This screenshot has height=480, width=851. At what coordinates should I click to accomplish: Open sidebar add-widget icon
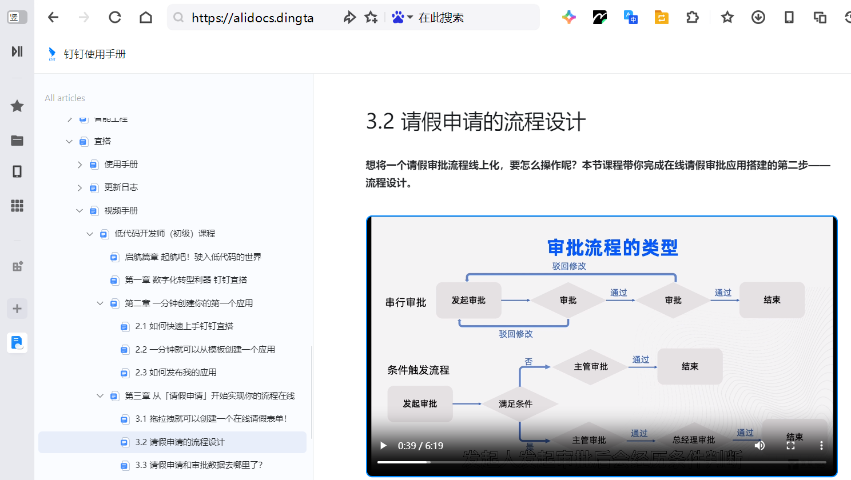17,266
